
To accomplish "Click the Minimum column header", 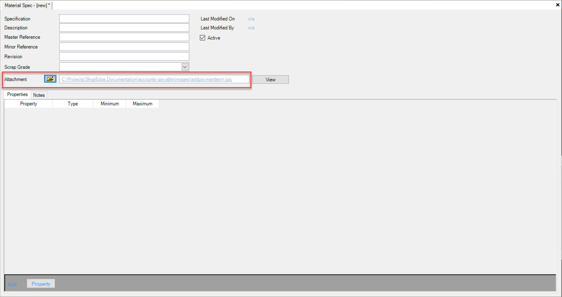I will click(110, 104).
